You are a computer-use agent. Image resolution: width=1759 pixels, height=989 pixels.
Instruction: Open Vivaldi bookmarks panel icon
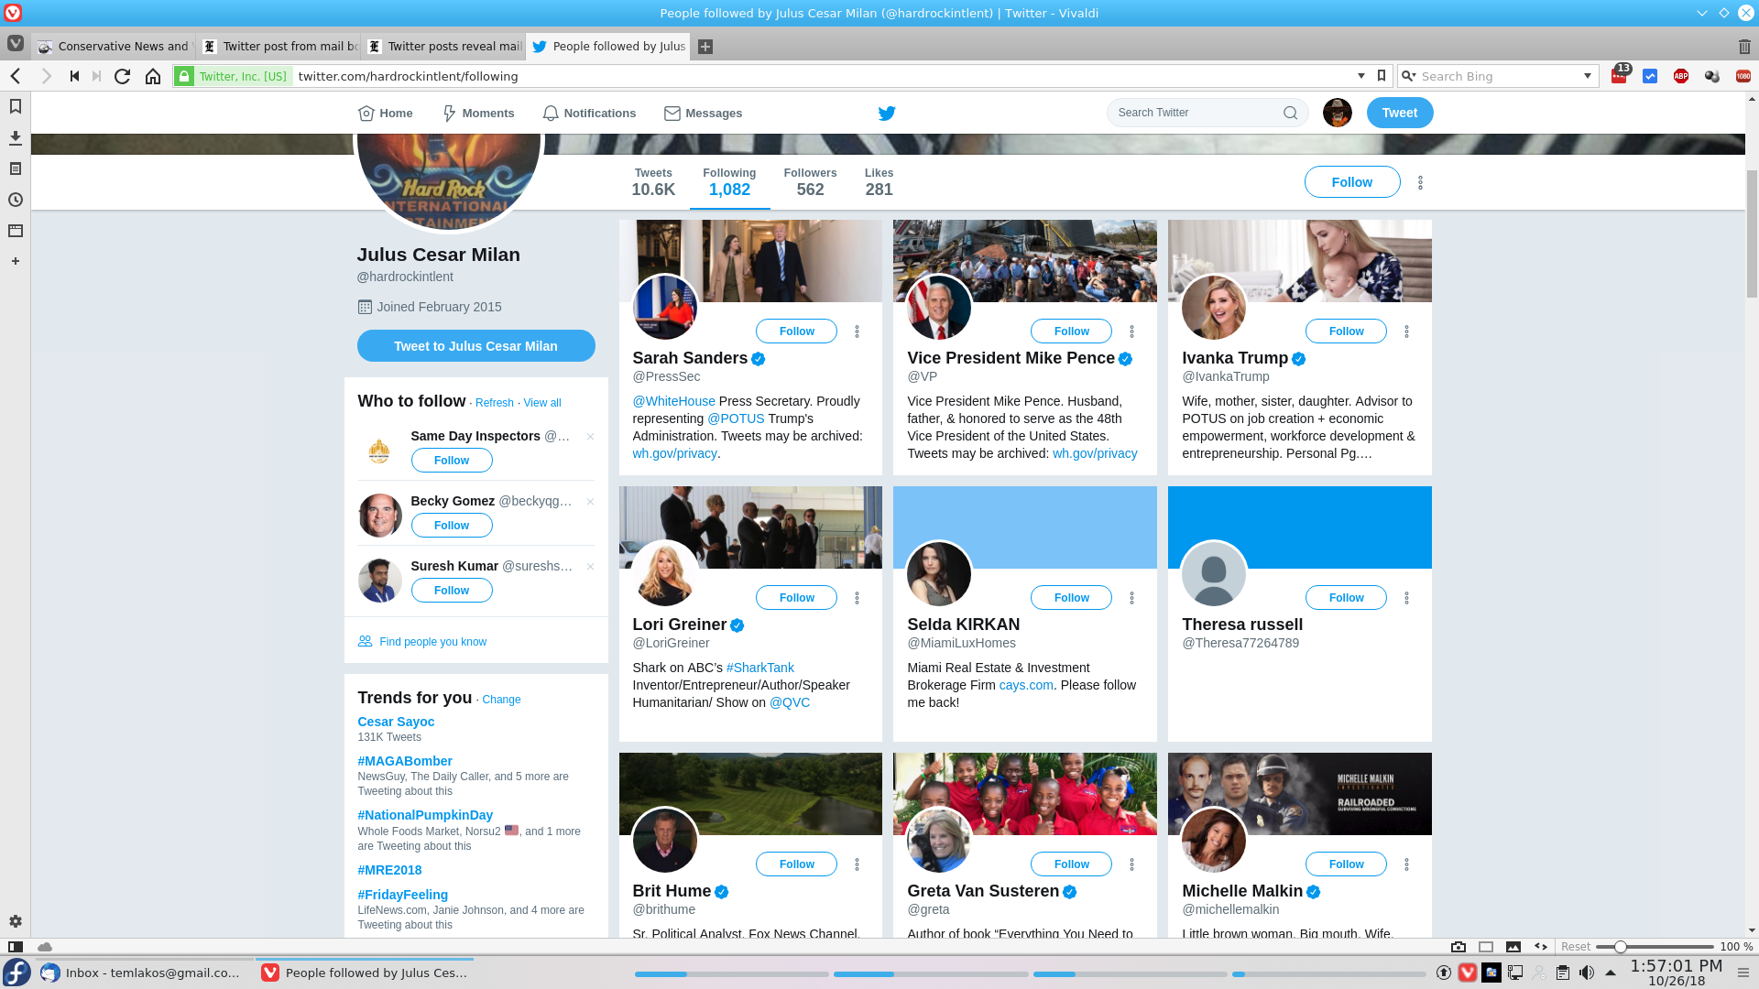(x=16, y=107)
